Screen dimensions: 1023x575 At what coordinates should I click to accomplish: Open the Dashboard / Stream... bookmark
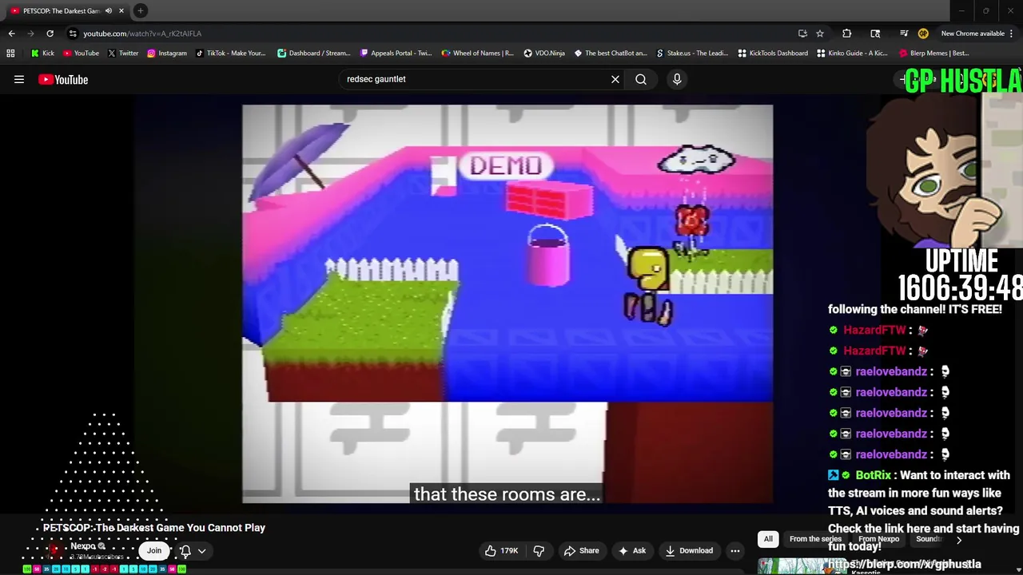313,53
